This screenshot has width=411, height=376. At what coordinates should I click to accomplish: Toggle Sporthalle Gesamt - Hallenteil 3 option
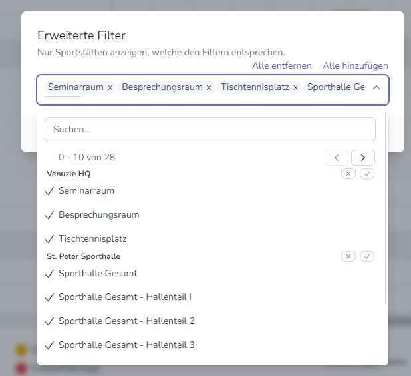[126, 345]
